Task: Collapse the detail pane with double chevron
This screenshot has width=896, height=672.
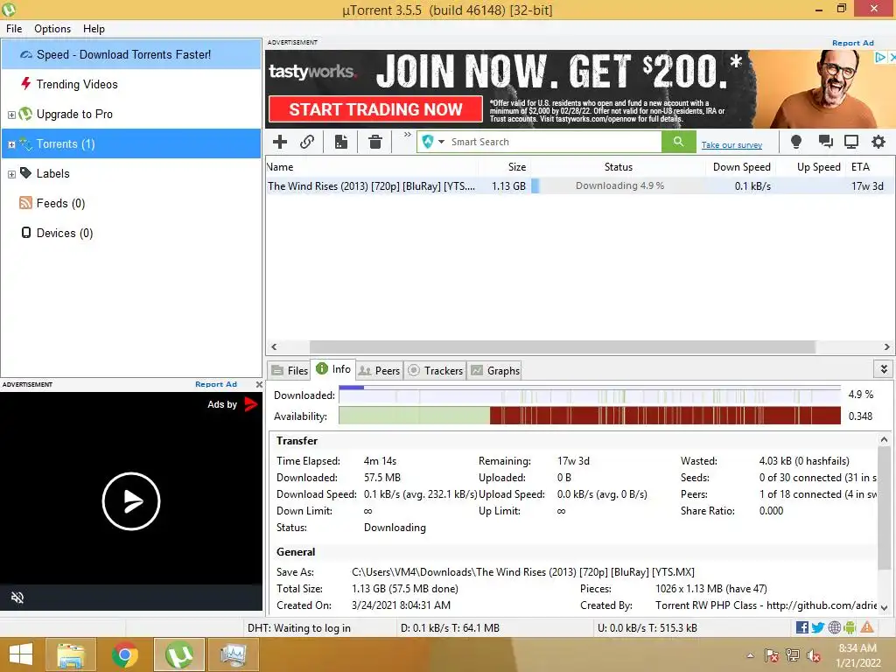Action: point(884,369)
